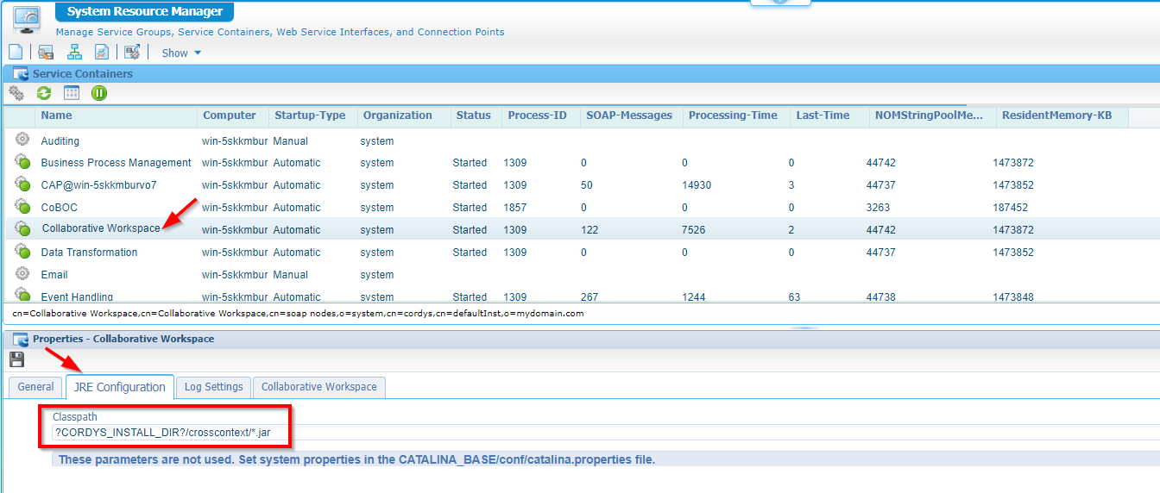This screenshot has height=493, width=1160.
Task: Click the Email service status icon
Action: (x=22, y=274)
